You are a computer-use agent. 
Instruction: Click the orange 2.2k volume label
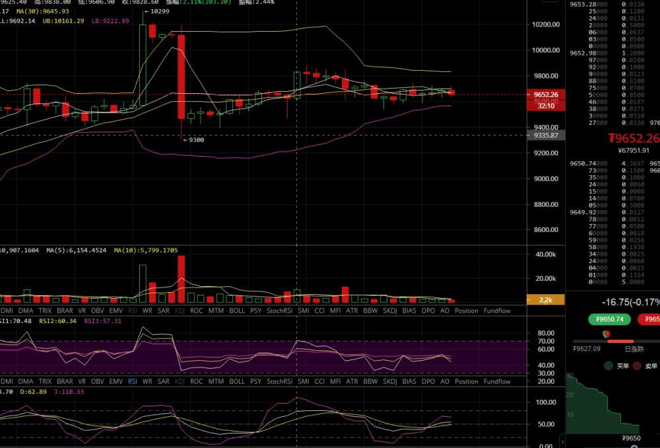[x=546, y=299]
